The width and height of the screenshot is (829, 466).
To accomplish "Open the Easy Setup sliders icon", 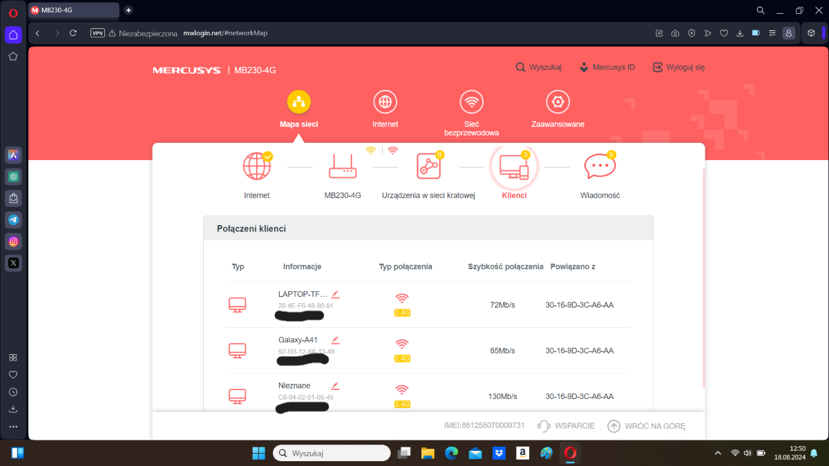I will (x=772, y=33).
